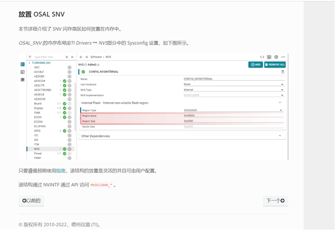Image resolution: width=335 pixels, height=230 pixels.
Task: Add an ECDSA instance with plus icon
Action: (70, 122)
